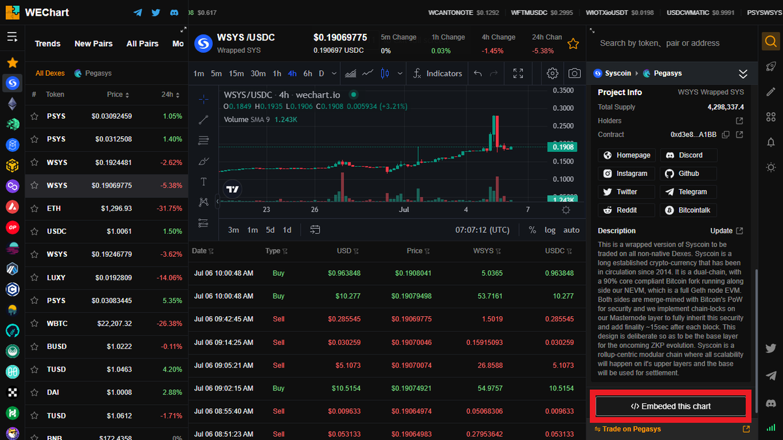The image size is (783, 440).
Task: Select the trend line drawing tool
Action: 204,119
